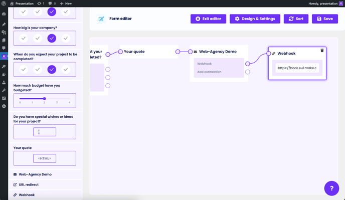
Task: Click the Form editor pencil icon
Action: [x=101, y=19]
